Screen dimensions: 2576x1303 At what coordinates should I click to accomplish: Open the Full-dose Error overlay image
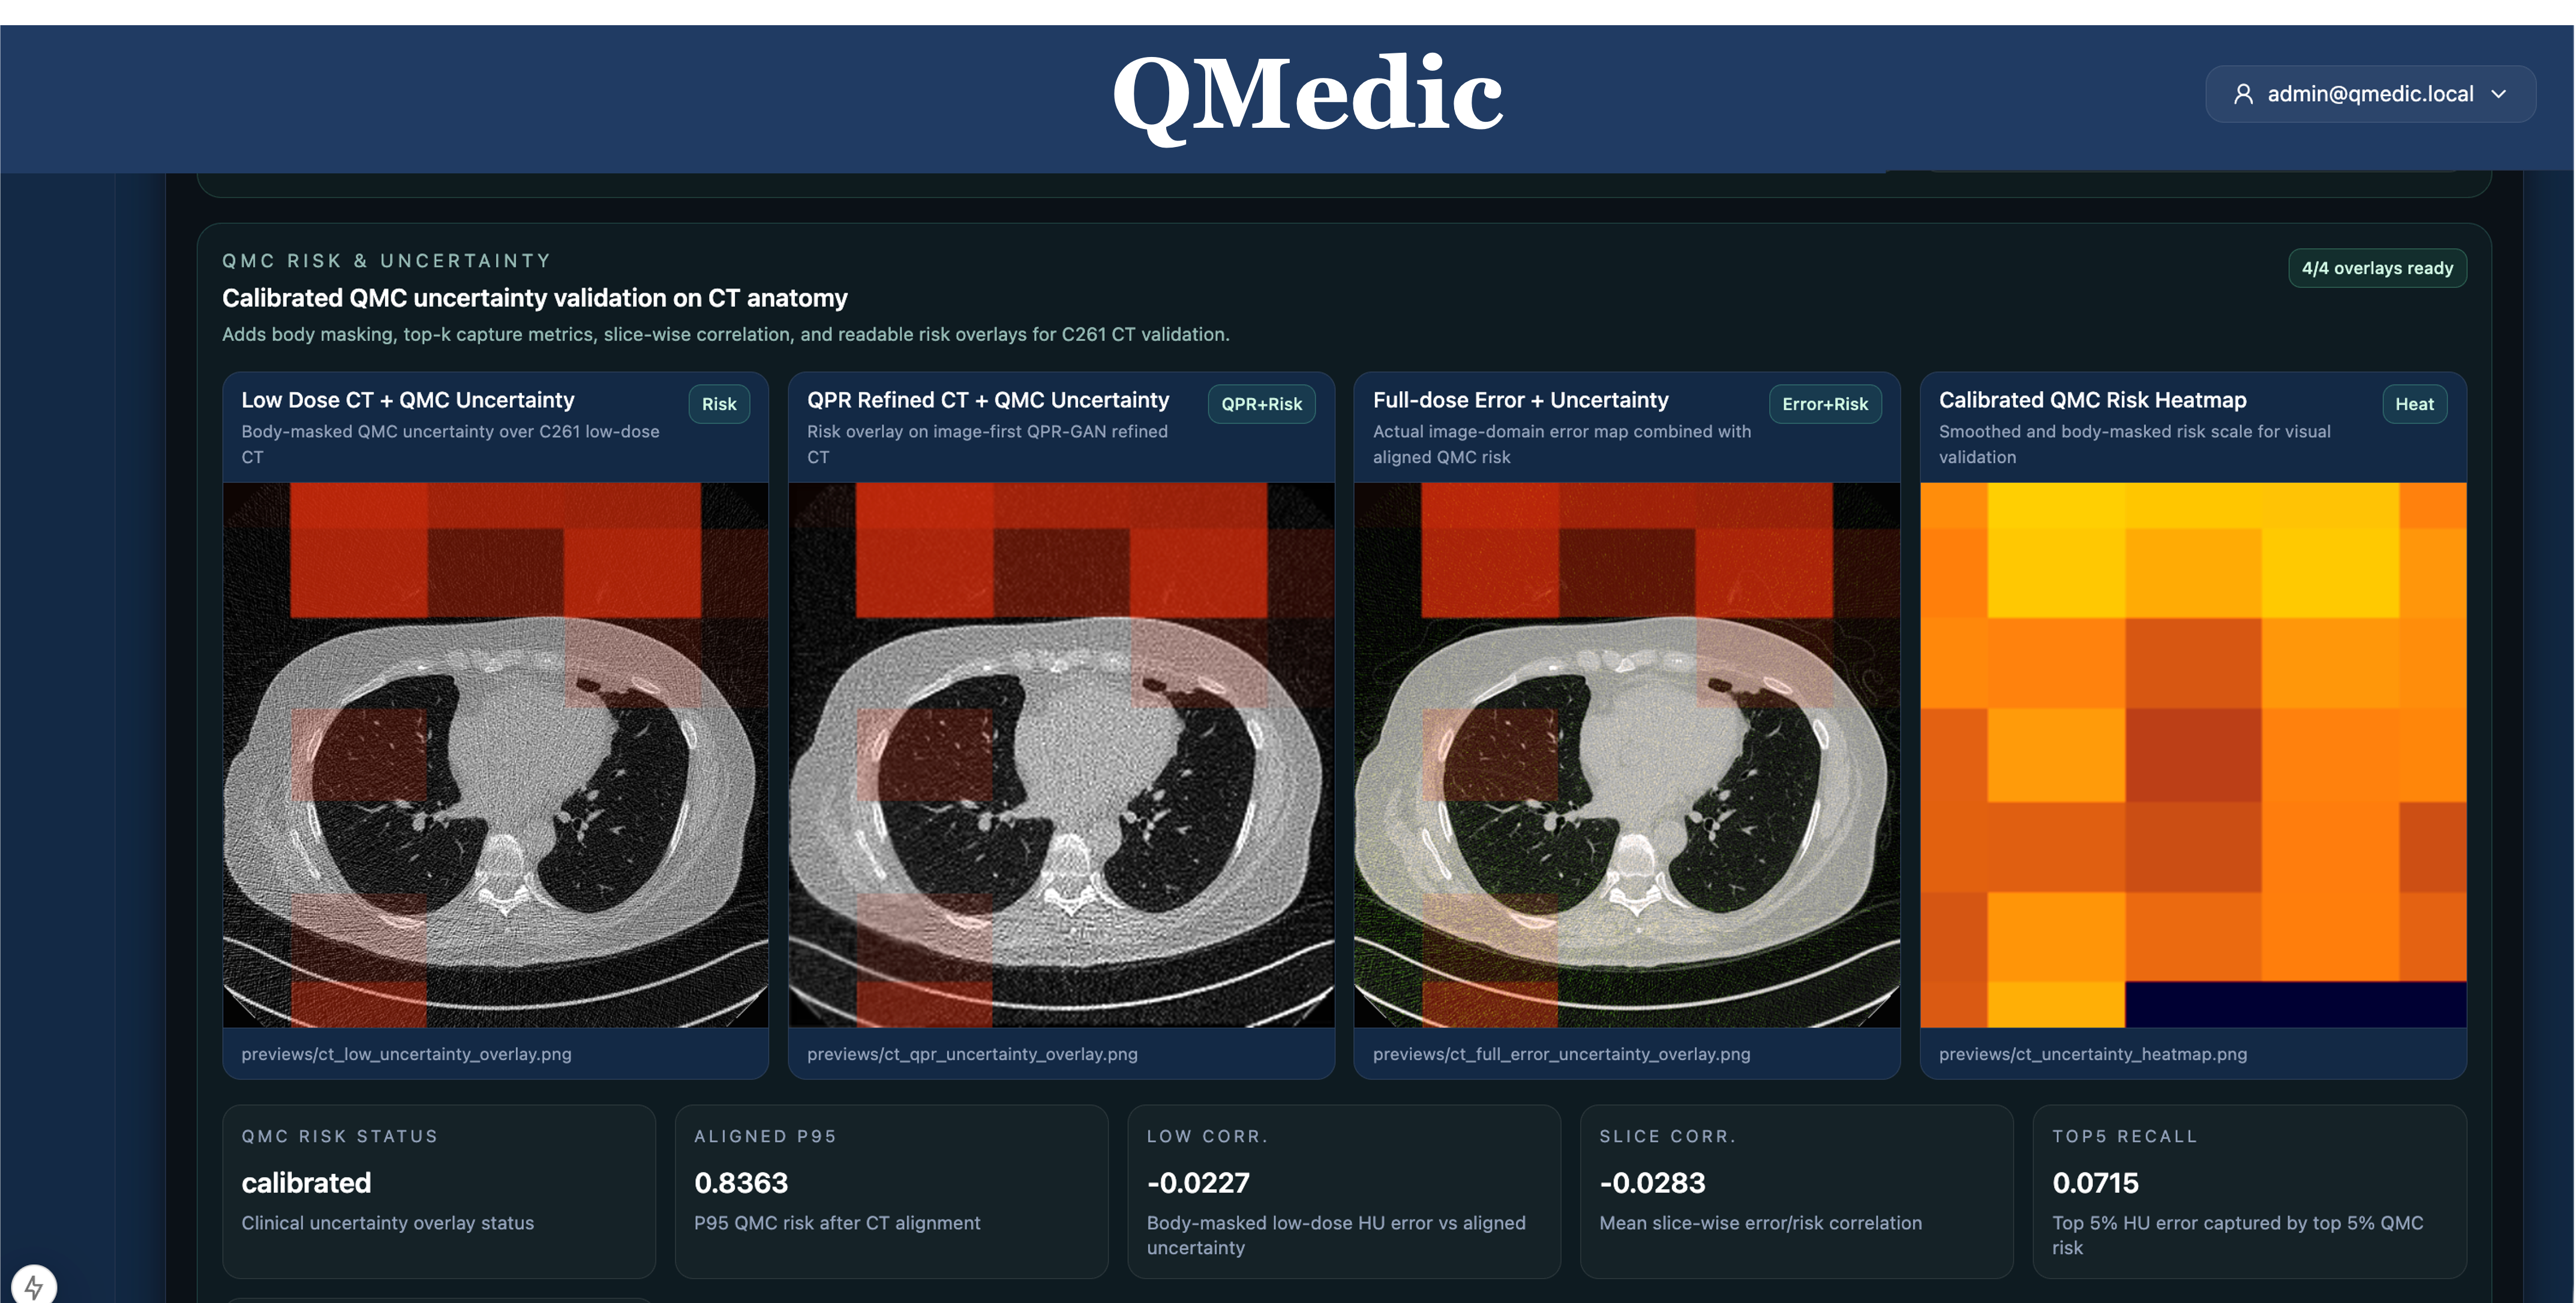[x=1627, y=755]
